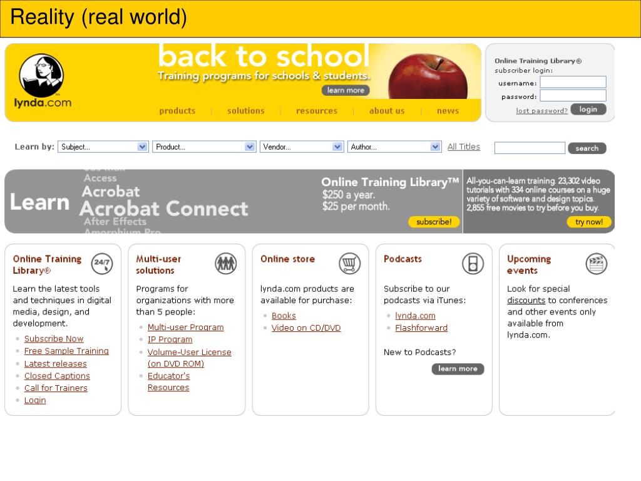Click the try now! button

pyautogui.click(x=589, y=222)
